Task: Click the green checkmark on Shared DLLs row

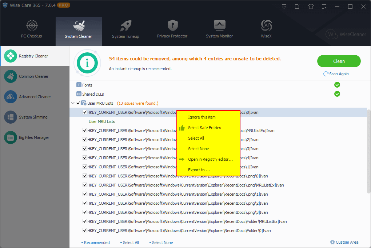Action: 337,94
